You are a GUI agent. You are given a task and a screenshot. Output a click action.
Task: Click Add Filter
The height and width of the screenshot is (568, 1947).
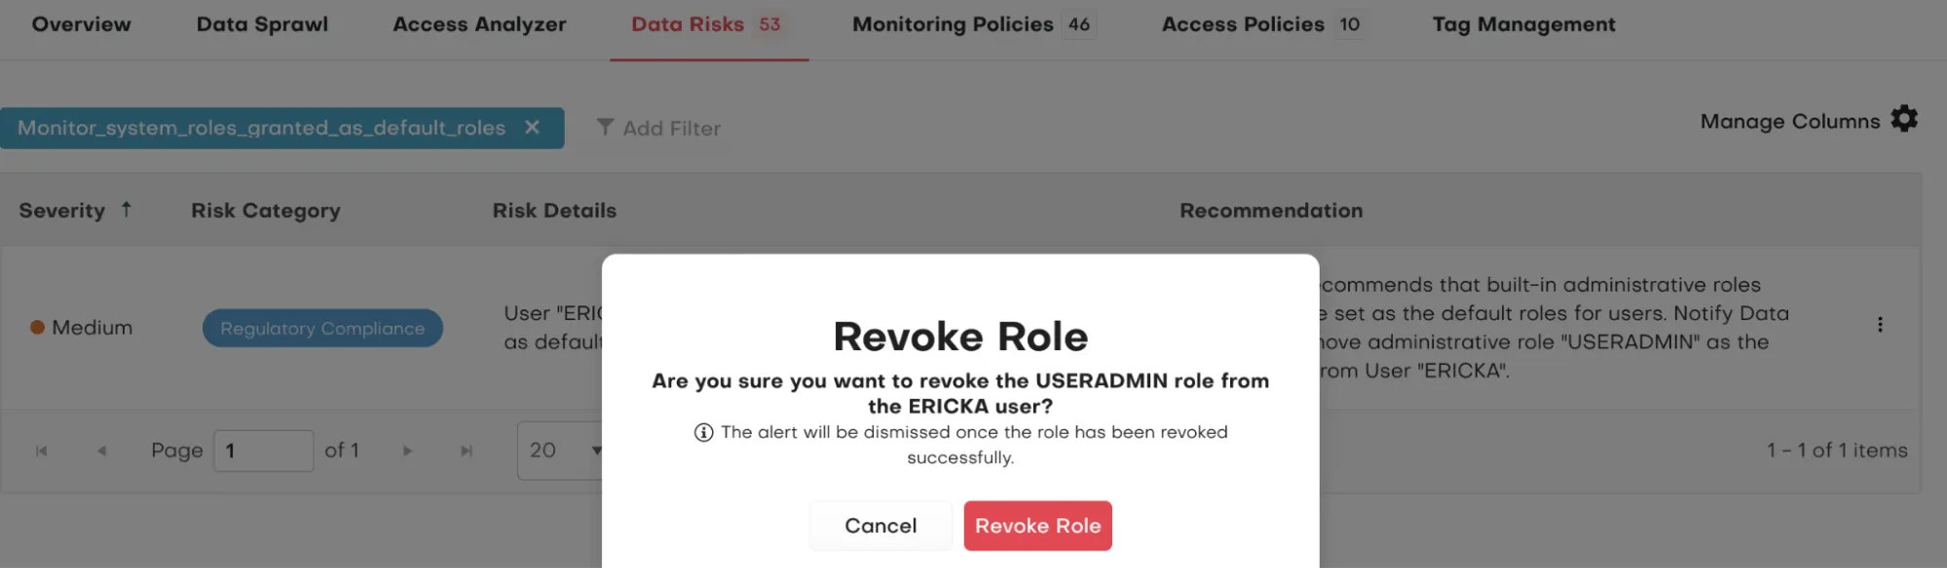[x=672, y=126]
